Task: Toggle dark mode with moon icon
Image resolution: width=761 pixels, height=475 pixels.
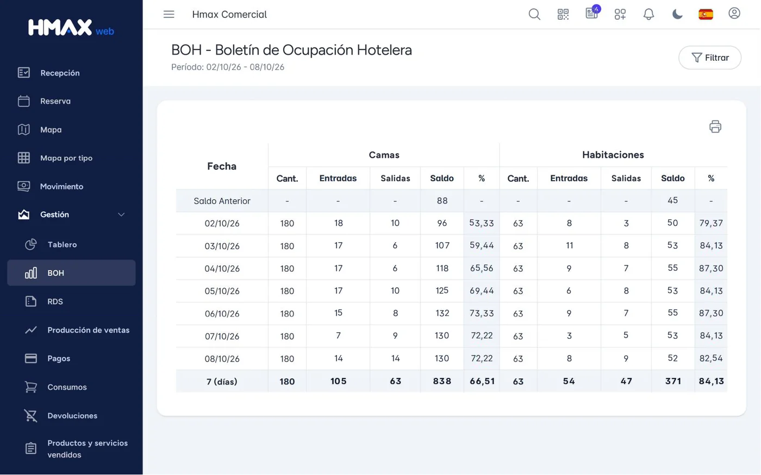Action: (677, 15)
